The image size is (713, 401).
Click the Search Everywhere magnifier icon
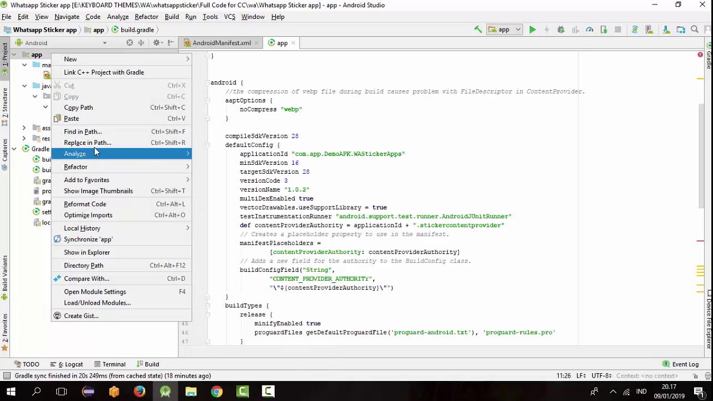(x=695, y=30)
